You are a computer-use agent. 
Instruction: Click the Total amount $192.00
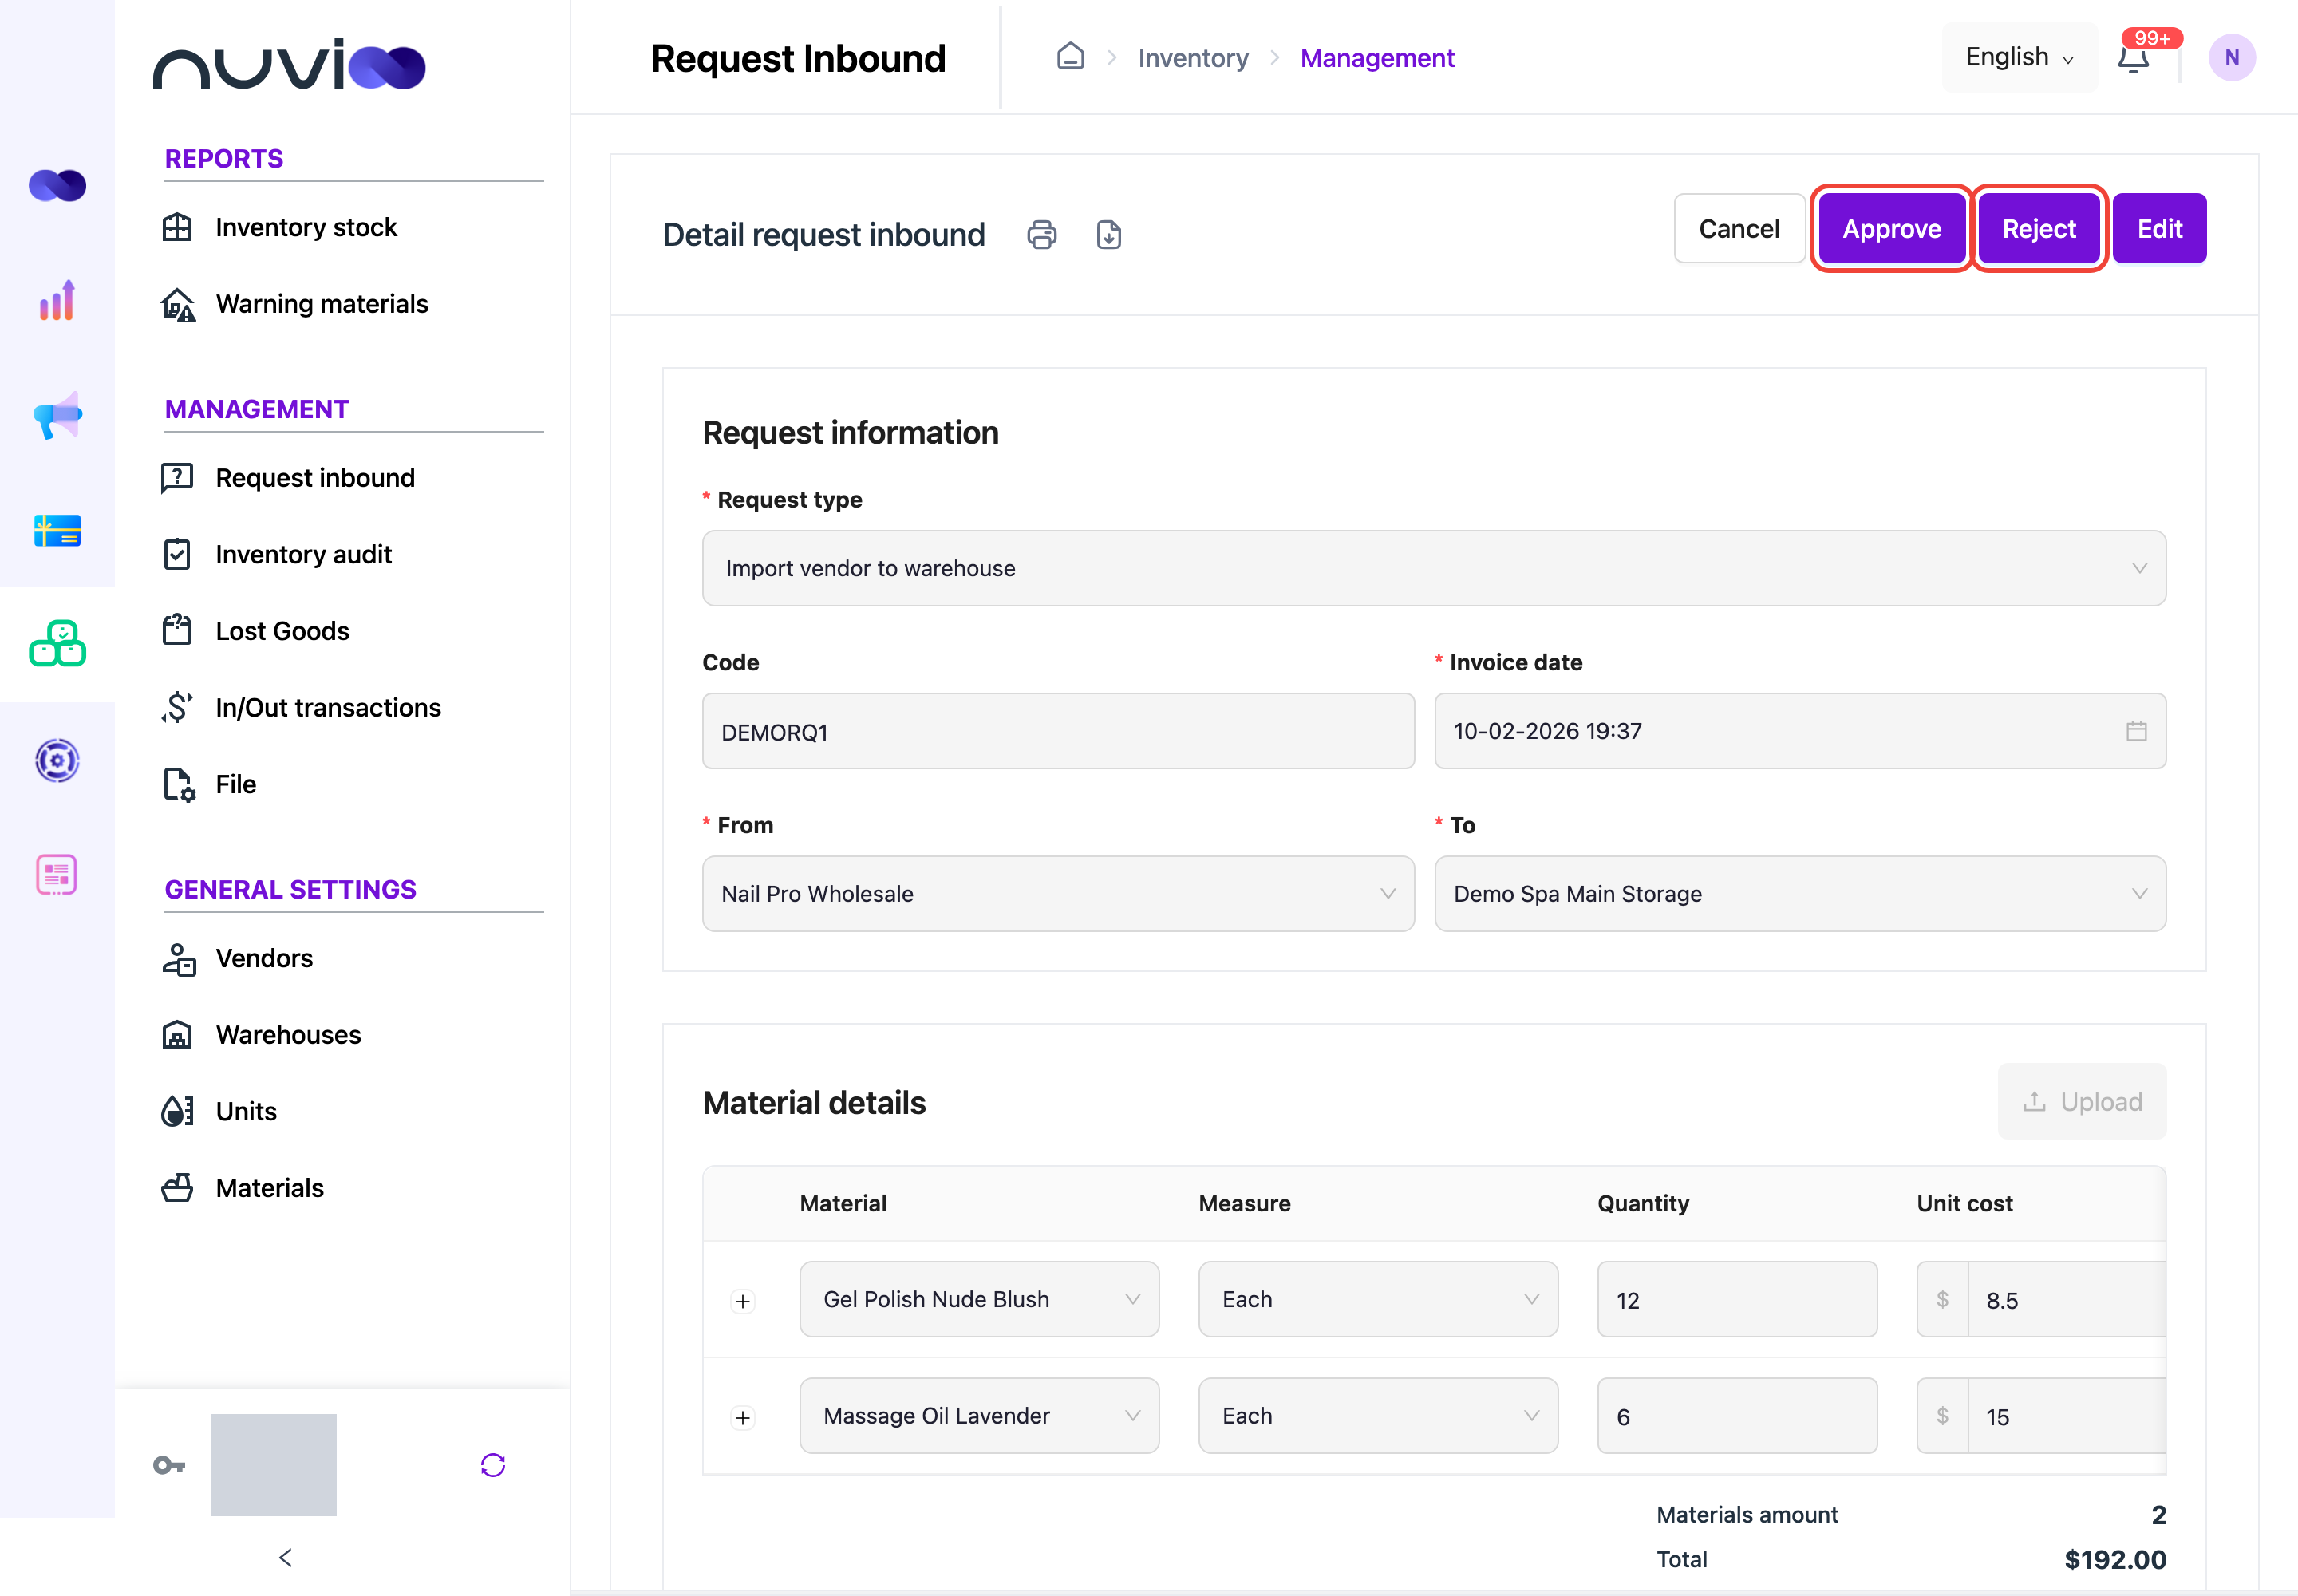coord(2115,1559)
